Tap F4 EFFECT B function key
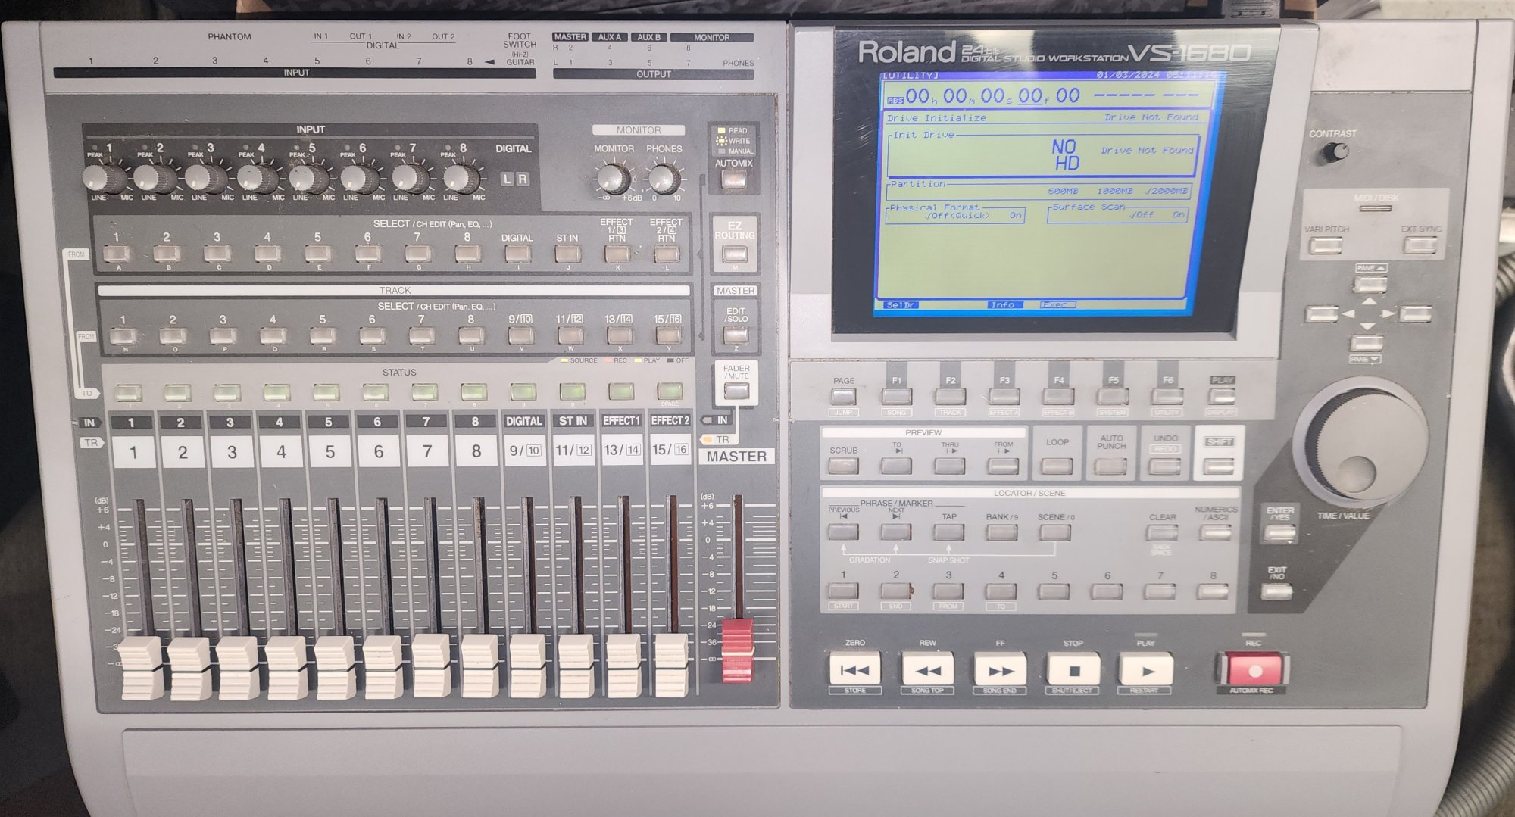This screenshot has width=1515, height=817. pyautogui.click(x=1058, y=396)
